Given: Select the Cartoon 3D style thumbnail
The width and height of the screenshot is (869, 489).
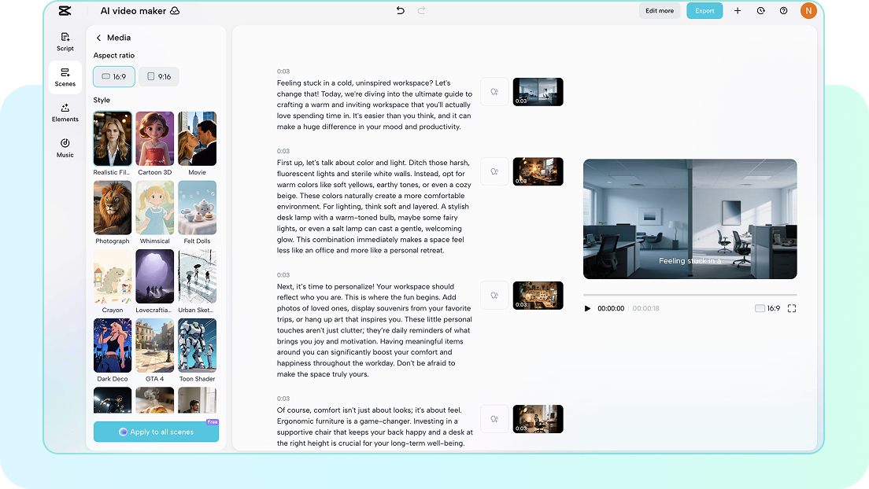Looking at the screenshot, I should pyautogui.click(x=154, y=138).
